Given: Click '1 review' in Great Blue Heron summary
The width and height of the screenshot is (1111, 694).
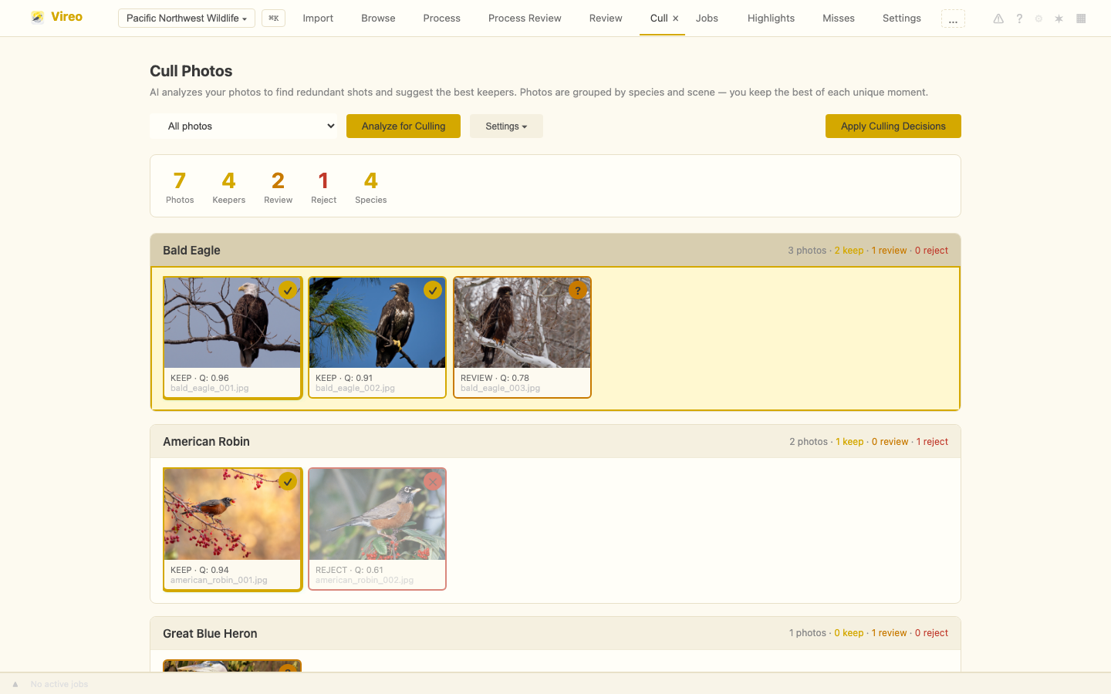Looking at the screenshot, I should point(889,633).
